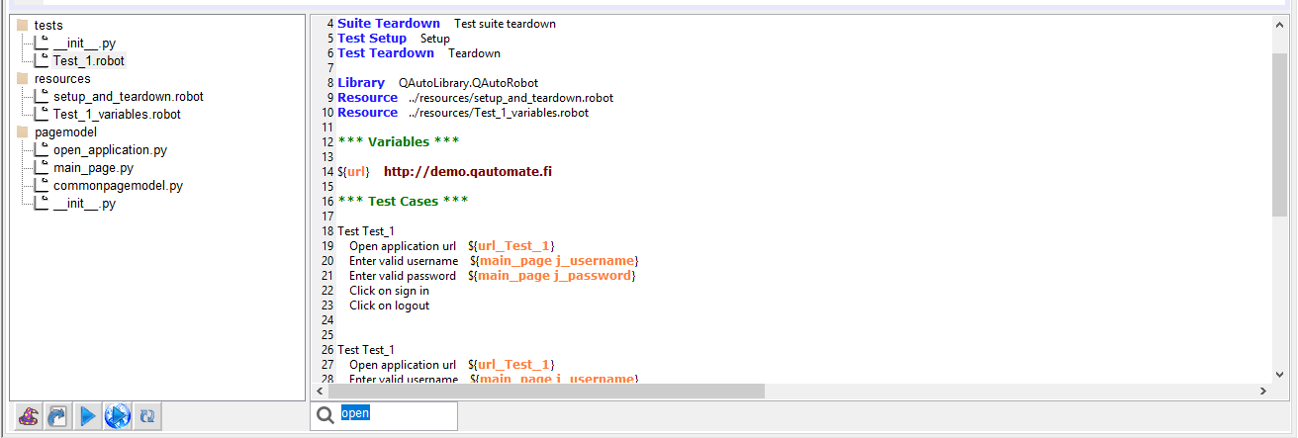Click 'Test Test_1' on line 18
This screenshot has height=438, width=1298.
click(x=366, y=230)
